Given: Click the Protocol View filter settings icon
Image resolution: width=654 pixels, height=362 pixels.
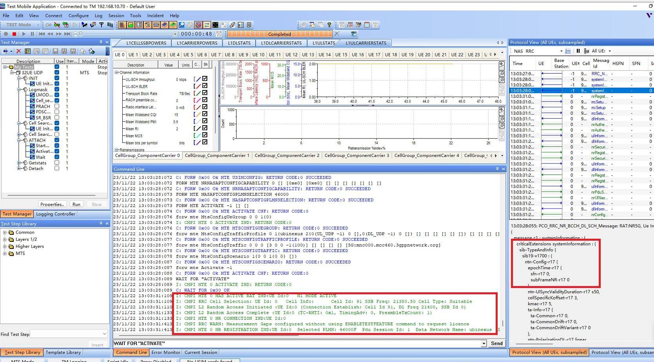Looking at the screenshot, I should (587, 51).
